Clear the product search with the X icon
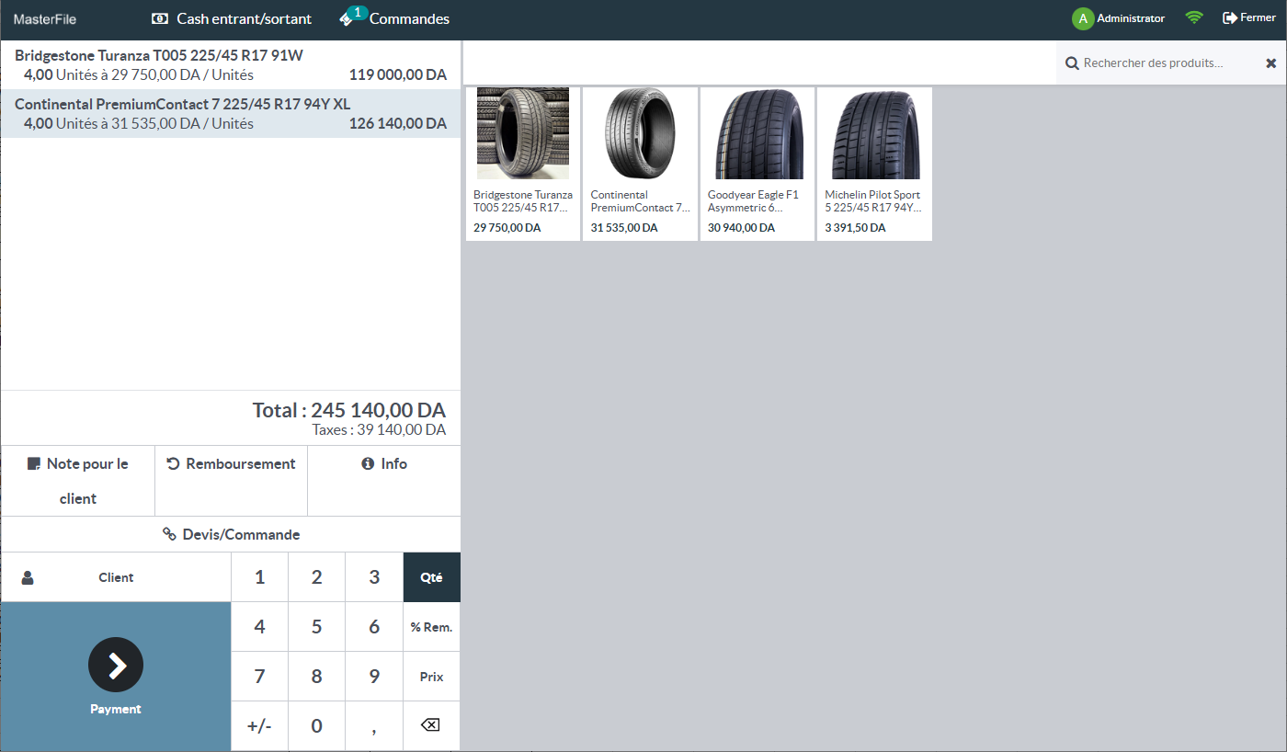Image resolution: width=1287 pixels, height=752 pixels. [x=1270, y=63]
